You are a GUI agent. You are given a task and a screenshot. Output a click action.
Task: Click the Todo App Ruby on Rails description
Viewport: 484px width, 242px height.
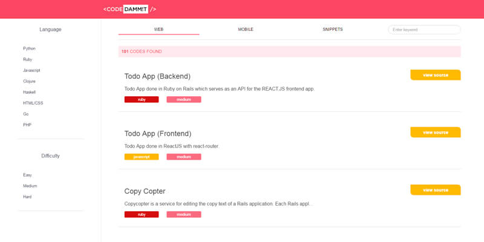click(220, 89)
